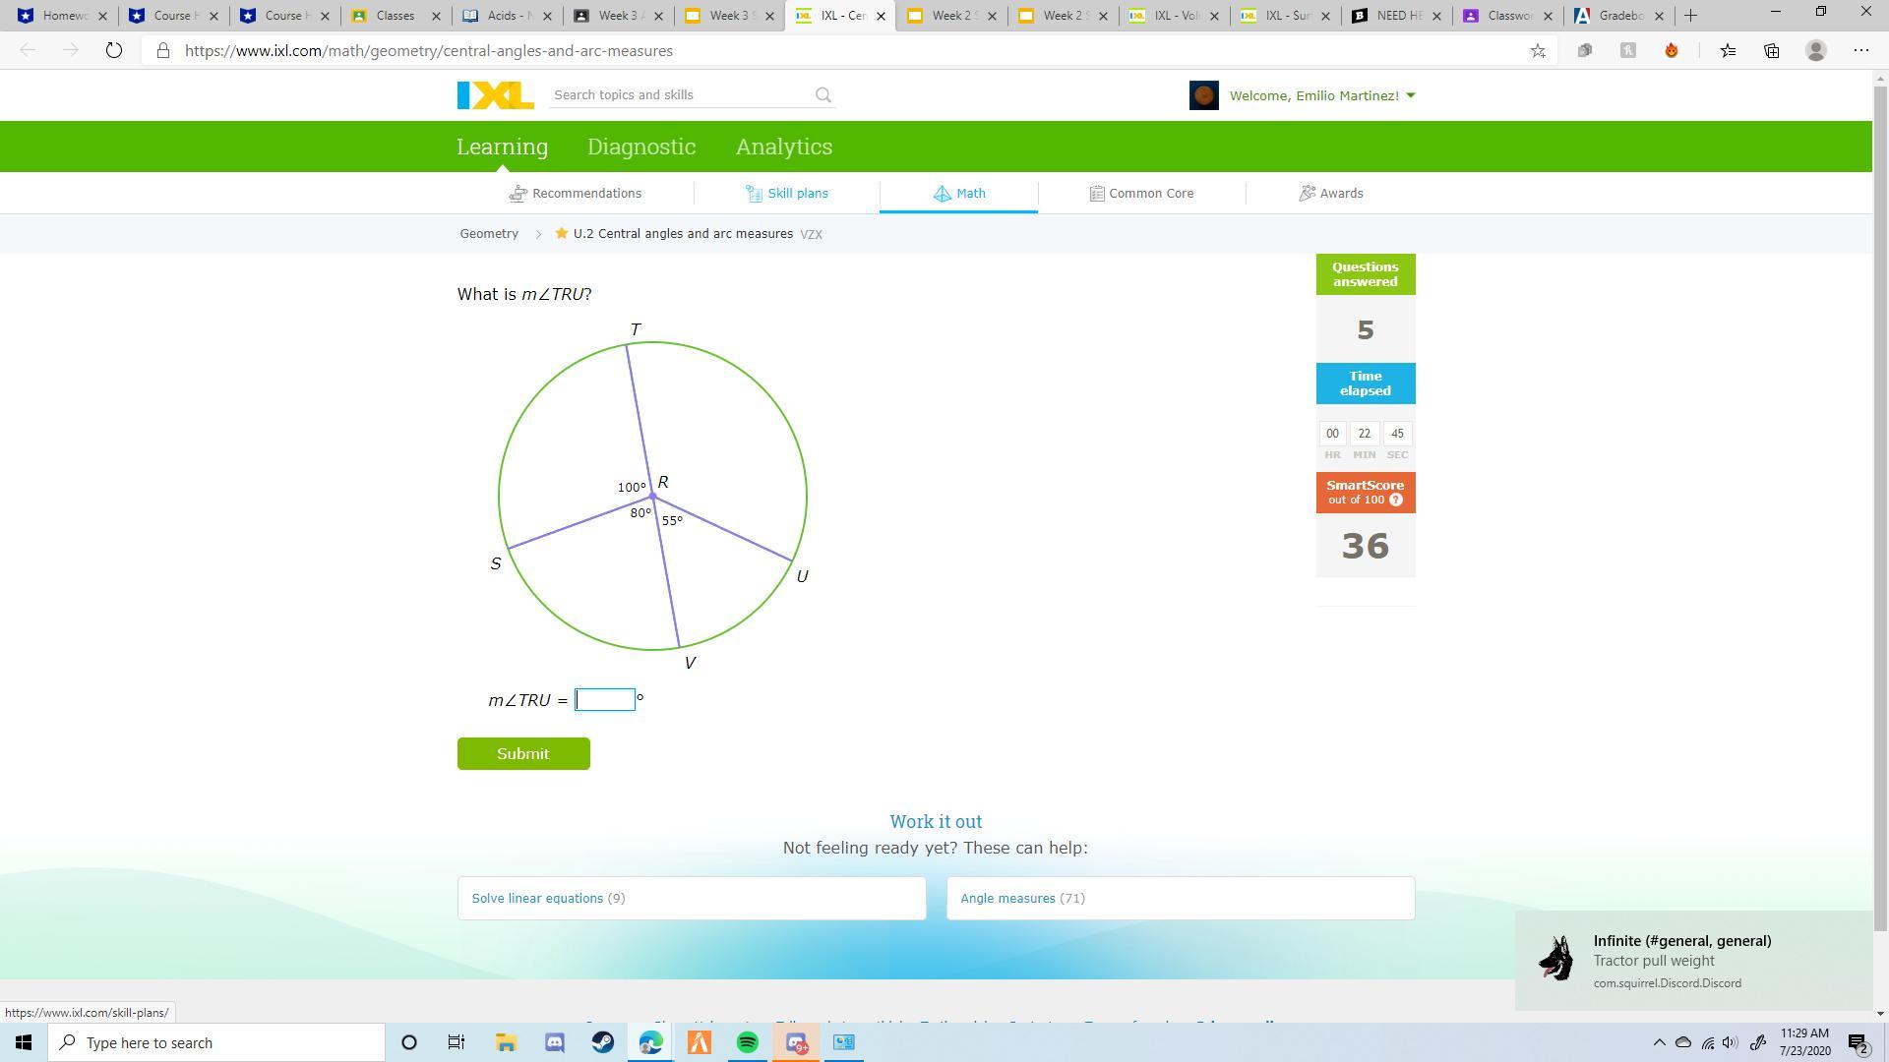
Task: Open browser settings and more menu
Action: pos(1860,51)
